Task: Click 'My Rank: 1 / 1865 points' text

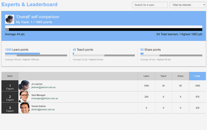Action: coord(34,22)
